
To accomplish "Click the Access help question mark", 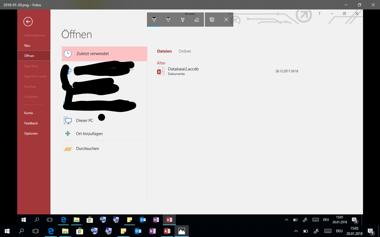I will 319,14.
